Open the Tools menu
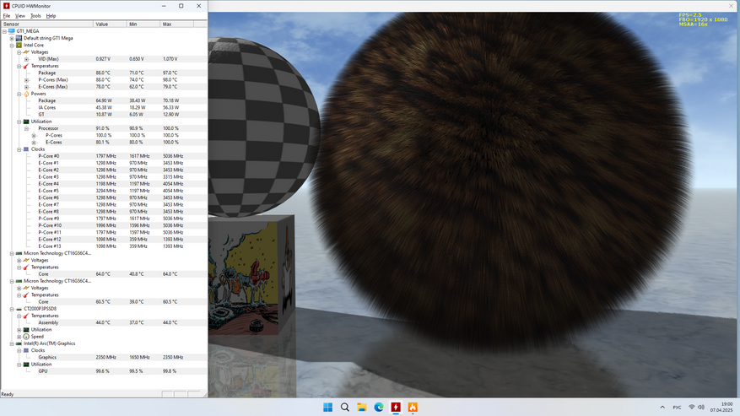Screen dimensions: 740x416 tap(35, 15)
